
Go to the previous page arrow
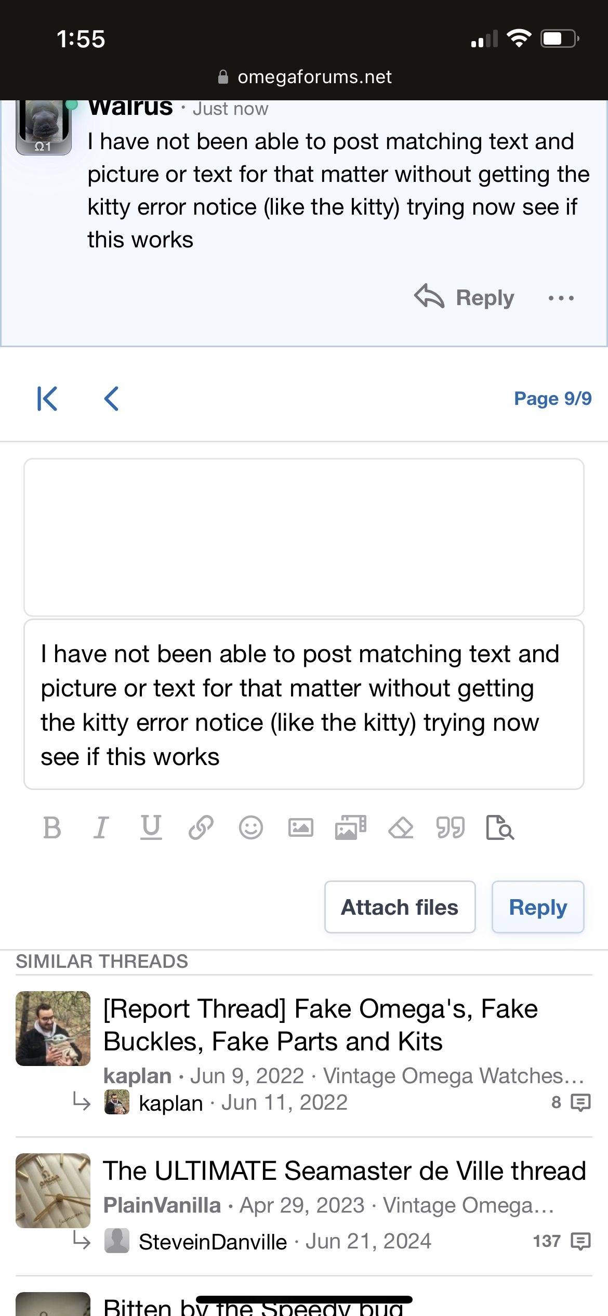coord(111,399)
